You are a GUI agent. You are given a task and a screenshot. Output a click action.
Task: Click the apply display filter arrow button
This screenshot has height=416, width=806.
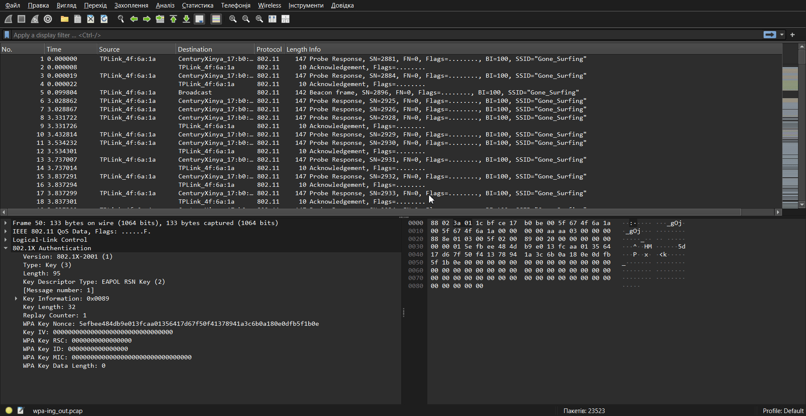click(x=769, y=35)
